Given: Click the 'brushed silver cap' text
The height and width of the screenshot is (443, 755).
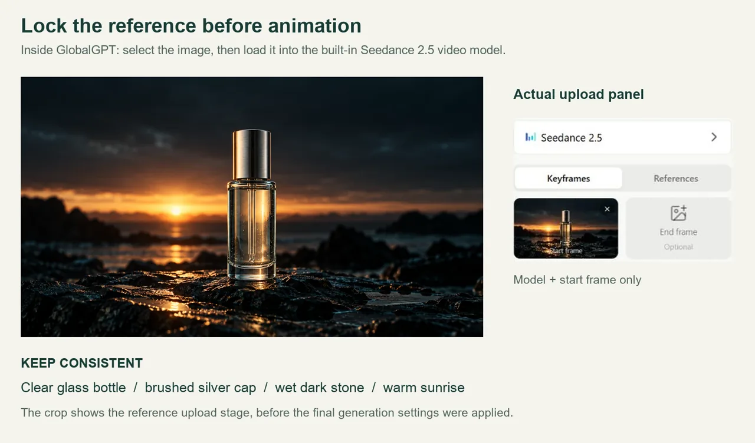Looking at the screenshot, I should click(201, 388).
